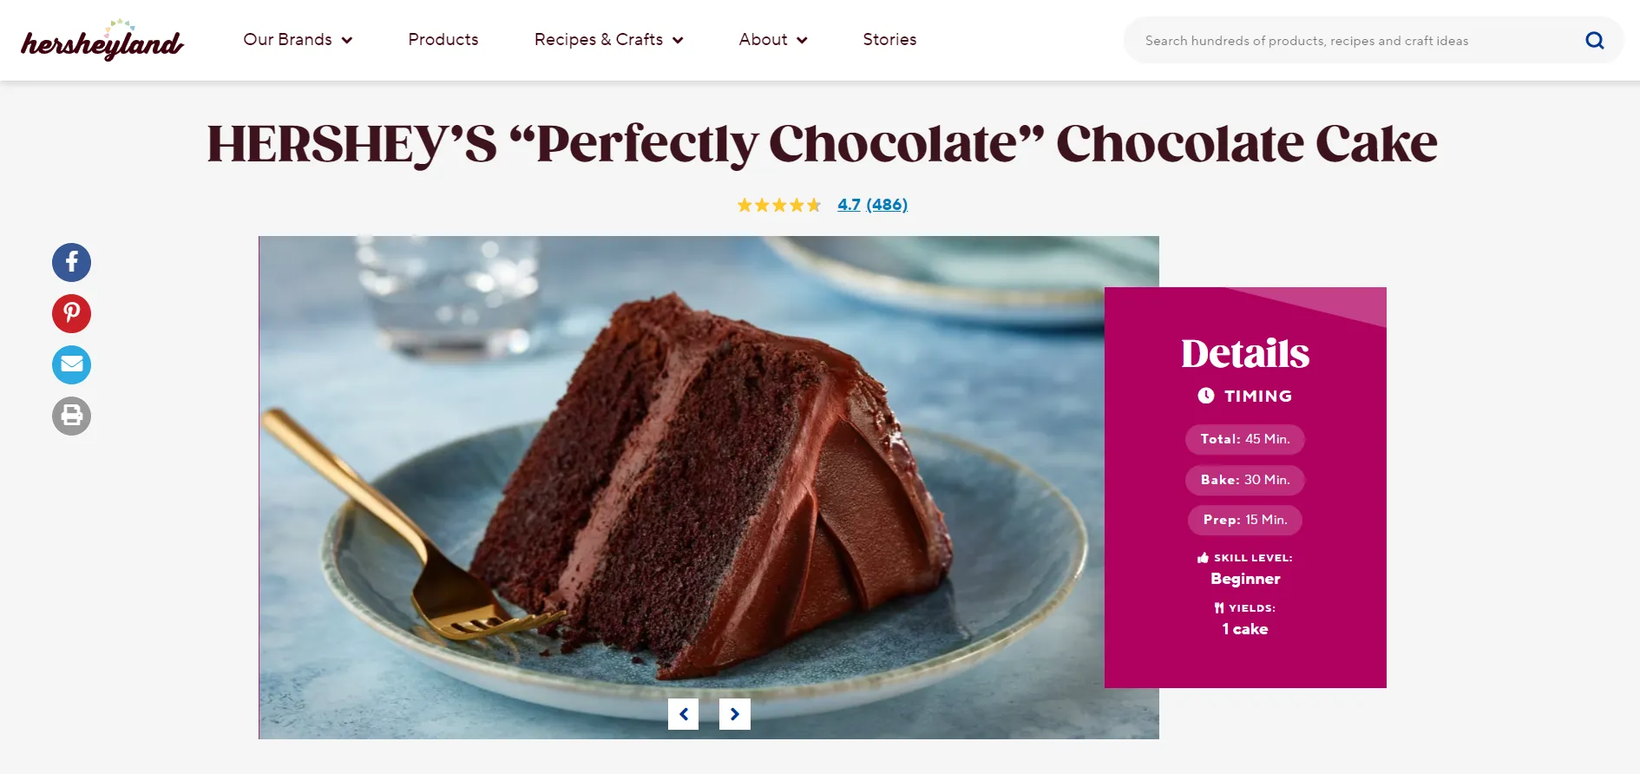Click the Bake 30 Min. timing pill
Image resolution: width=1640 pixels, height=774 pixels.
pyautogui.click(x=1245, y=480)
